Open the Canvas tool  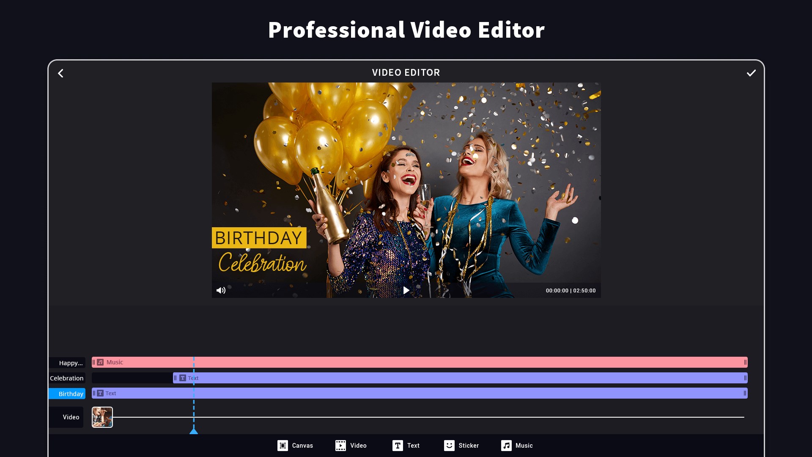295,446
